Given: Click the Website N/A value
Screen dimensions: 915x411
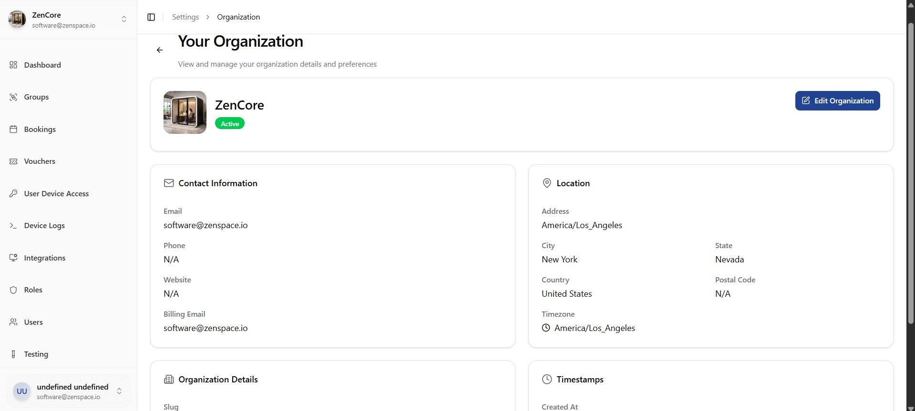Looking at the screenshot, I should (171, 293).
